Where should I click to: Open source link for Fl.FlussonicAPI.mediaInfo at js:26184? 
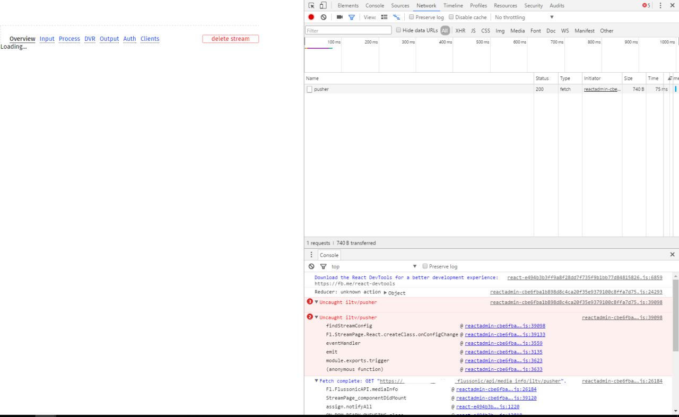pyautogui.click(x=496, y=389)
